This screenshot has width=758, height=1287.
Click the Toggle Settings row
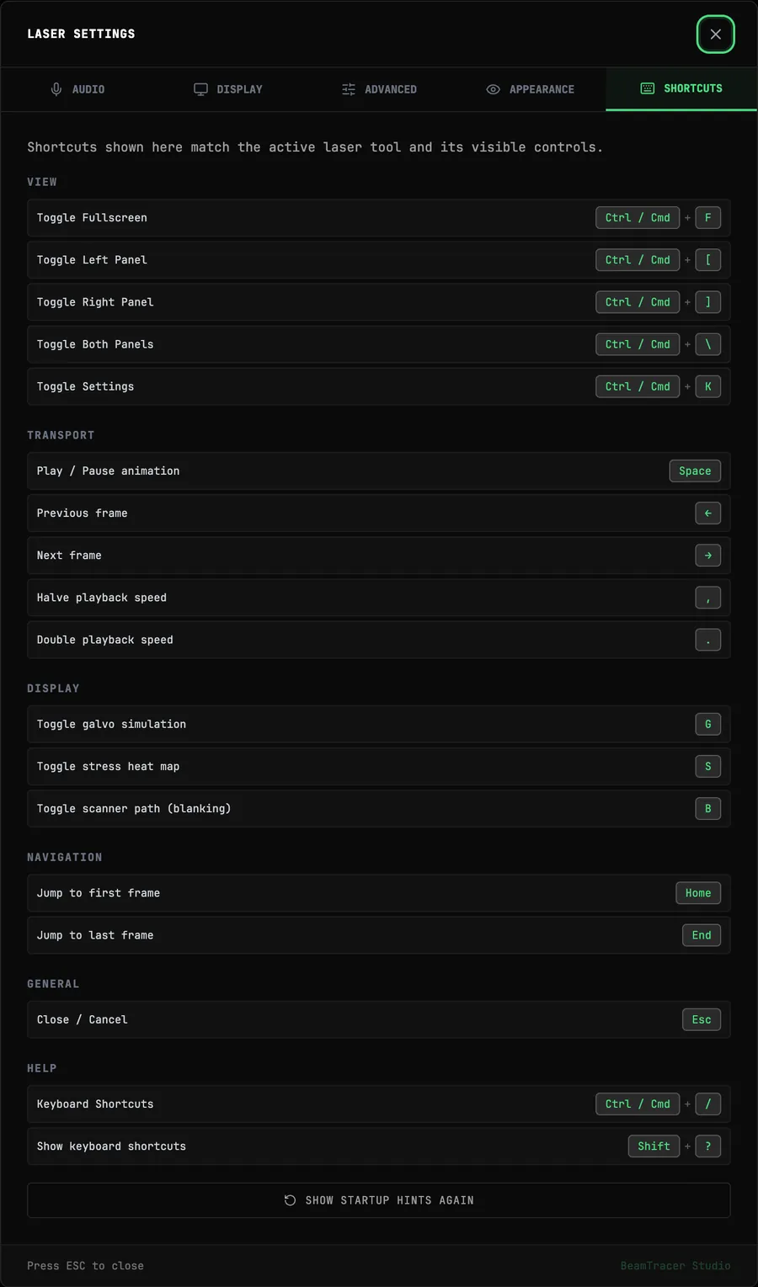[x=379, y=386]
